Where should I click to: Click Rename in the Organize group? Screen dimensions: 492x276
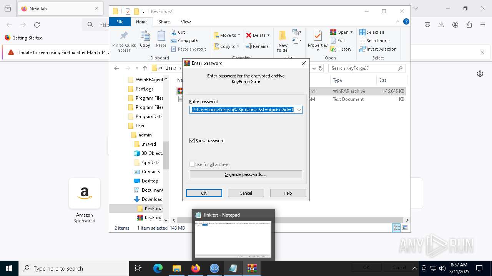pos(257,46)
